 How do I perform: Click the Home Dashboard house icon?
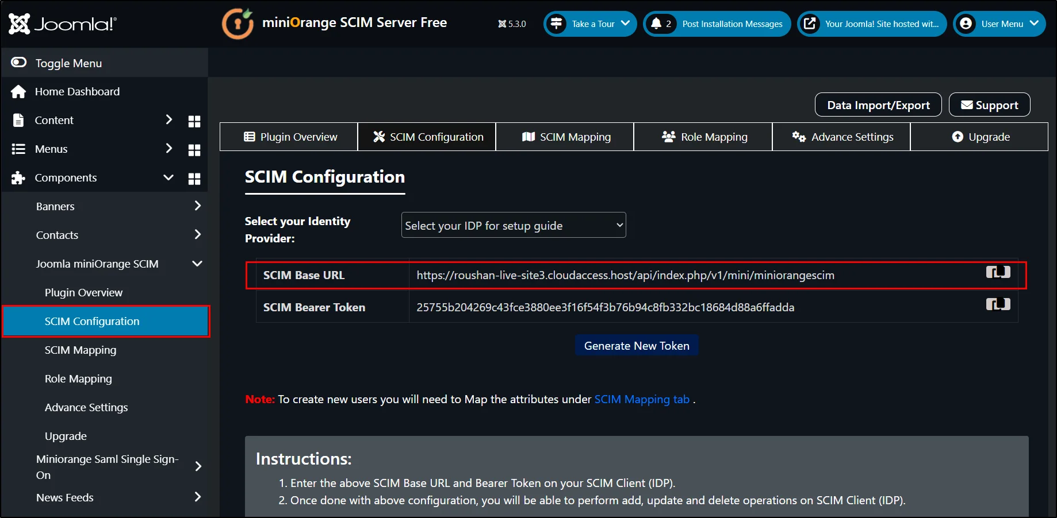point(18,91)
